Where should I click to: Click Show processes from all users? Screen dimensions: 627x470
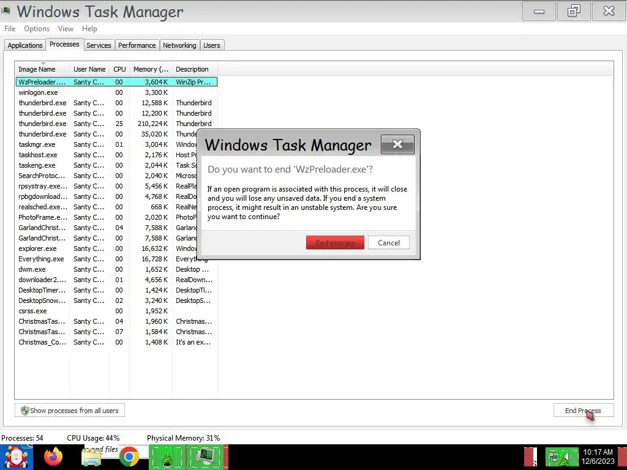70,411
